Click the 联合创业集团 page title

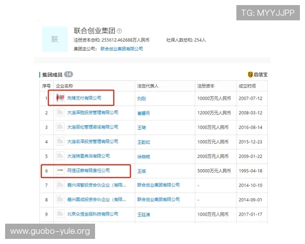95,30
